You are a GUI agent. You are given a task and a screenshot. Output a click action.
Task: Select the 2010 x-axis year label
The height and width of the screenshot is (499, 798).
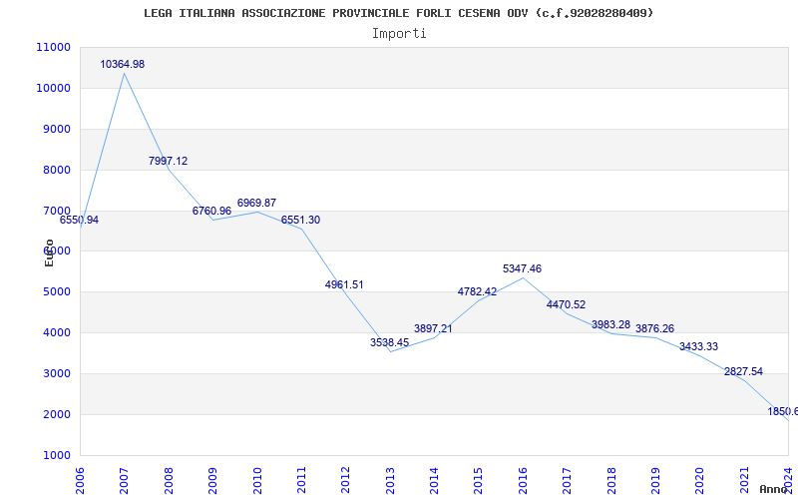pos(257,480)
